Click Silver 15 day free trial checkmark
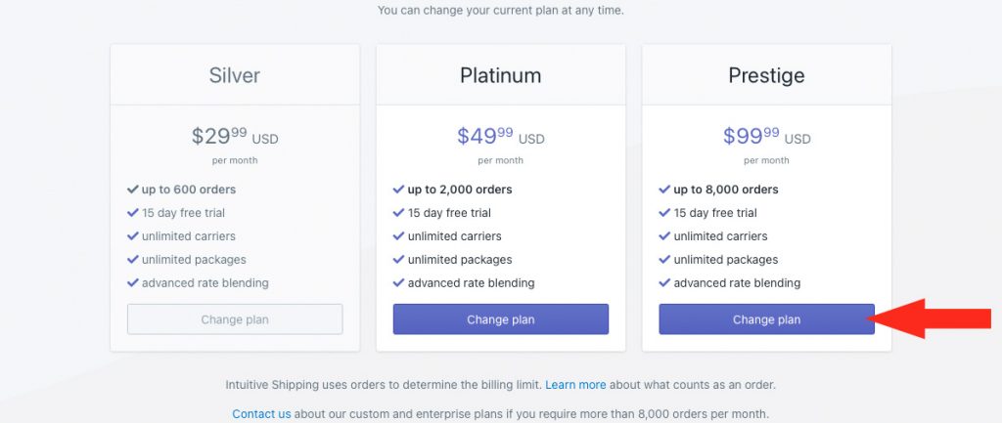The height and width of the screenshot is (423, 1002). tap(133, 212)
